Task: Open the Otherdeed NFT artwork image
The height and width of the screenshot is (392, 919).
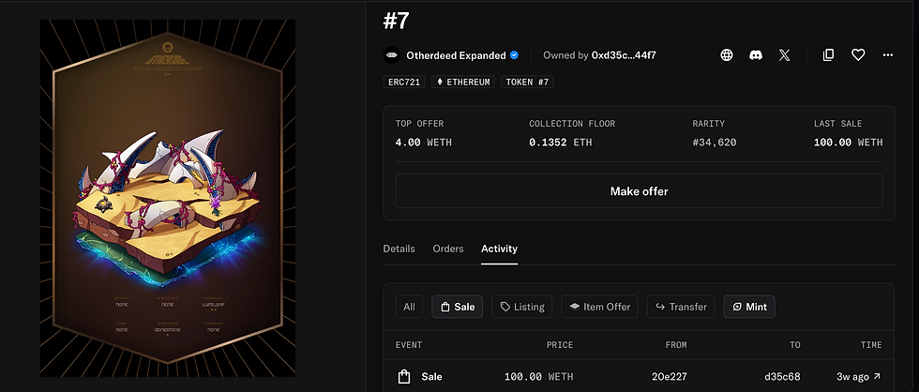Action: [x=168, y=198]
